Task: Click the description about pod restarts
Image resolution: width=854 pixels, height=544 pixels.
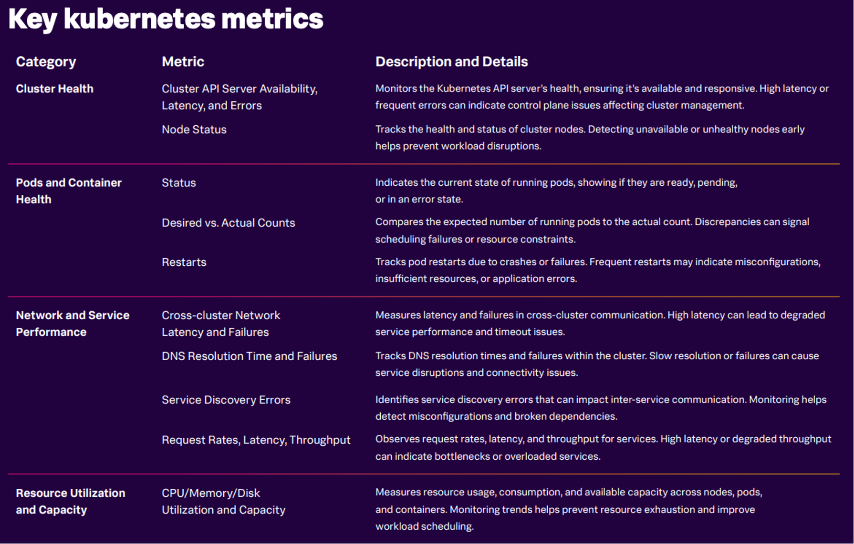Action: pyautogui.click(x=598, y=270)
